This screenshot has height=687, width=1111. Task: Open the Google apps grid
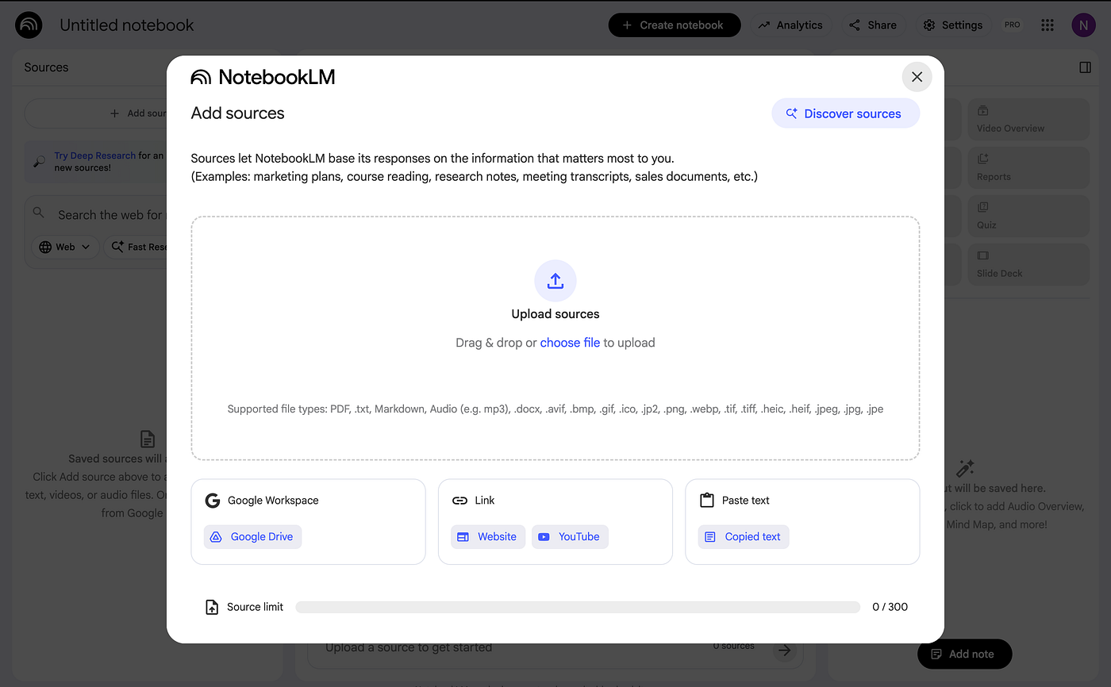(1048, 25)
